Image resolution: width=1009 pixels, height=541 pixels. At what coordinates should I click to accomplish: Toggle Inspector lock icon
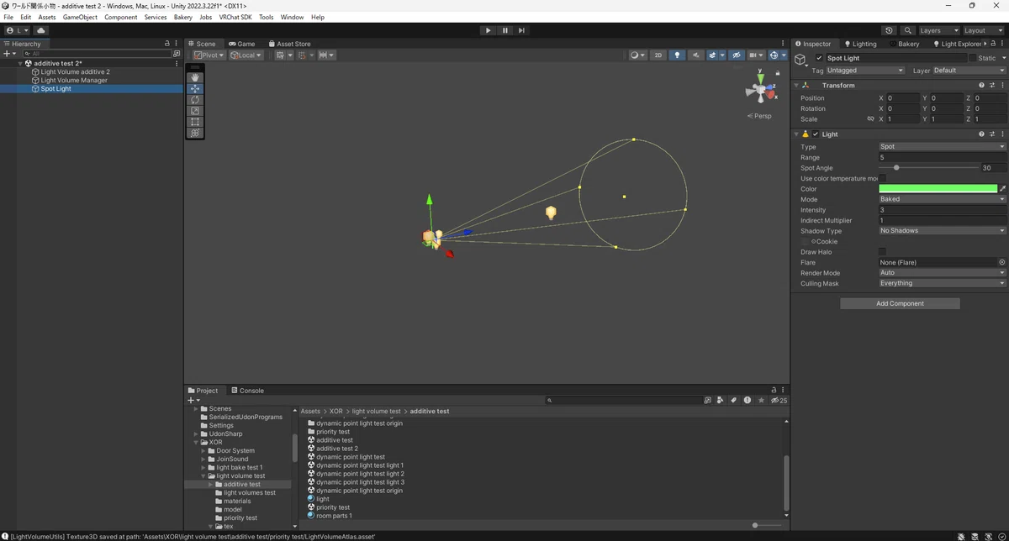994,44
